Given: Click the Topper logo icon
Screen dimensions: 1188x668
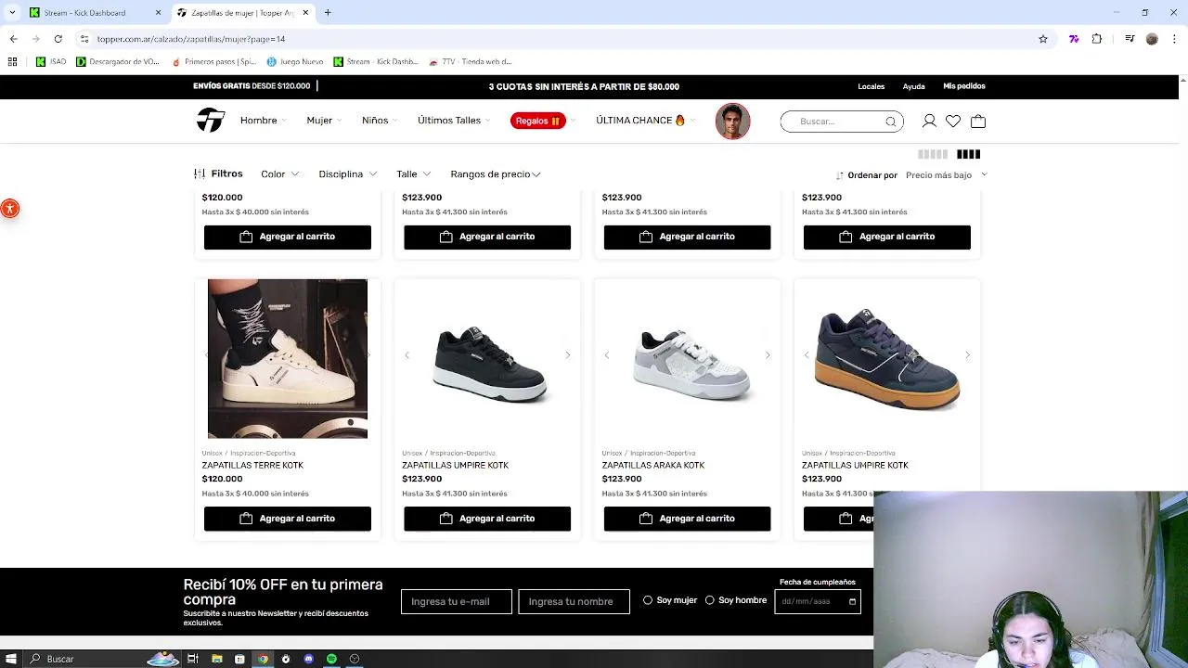Looking at the screenshot, I should (x=211, y=121).
